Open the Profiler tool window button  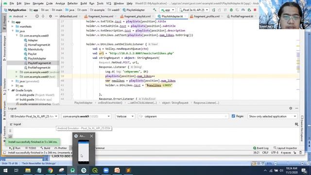coord(61,148)
